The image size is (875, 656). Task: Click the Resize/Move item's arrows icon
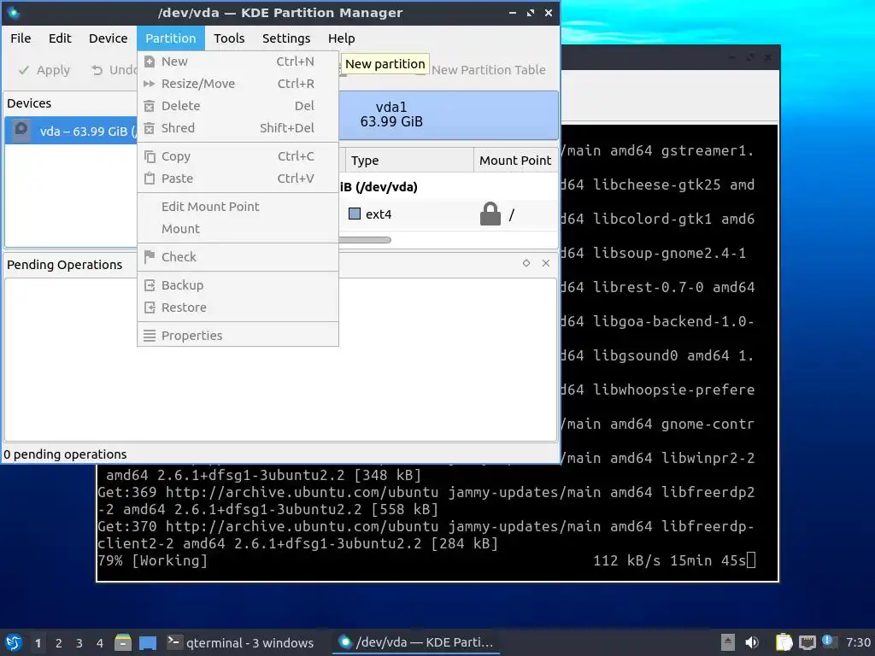coord(149,84)
